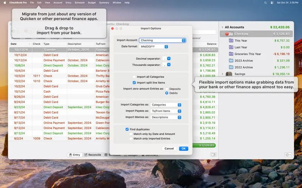Open the Import Categories as dropdown
The width and height of the screenshot is (302, 188).
[x=166, y=105]
